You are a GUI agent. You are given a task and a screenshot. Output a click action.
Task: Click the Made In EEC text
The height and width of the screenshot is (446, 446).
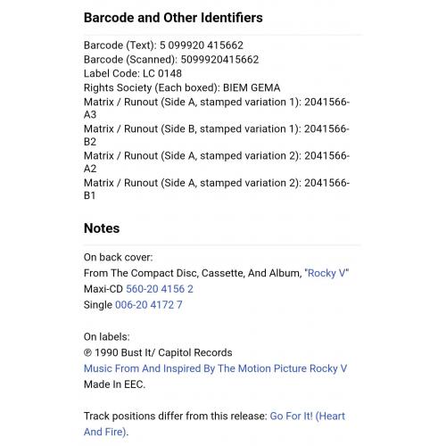click(114, 384)
